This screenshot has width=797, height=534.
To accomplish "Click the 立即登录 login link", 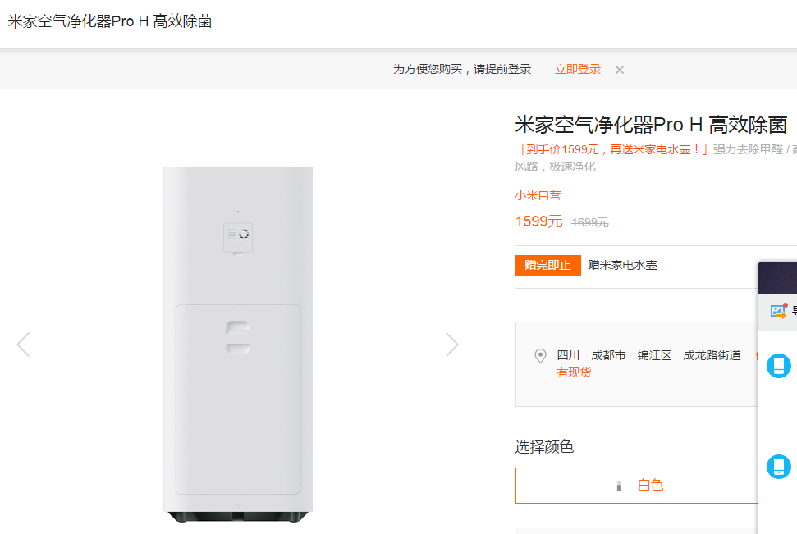I will pos(578,70).
